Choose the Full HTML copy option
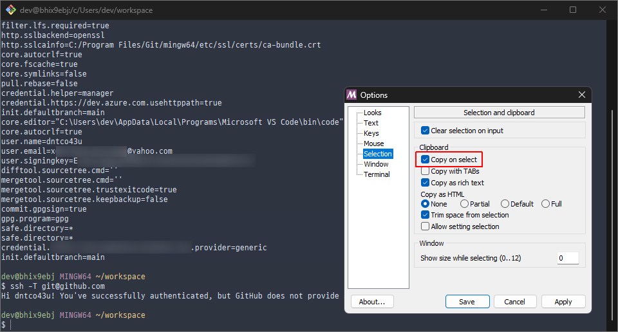 tap(546, 204)
